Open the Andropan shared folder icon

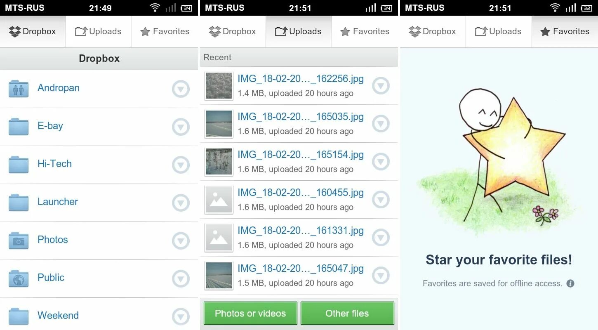(x=19, y=89)
